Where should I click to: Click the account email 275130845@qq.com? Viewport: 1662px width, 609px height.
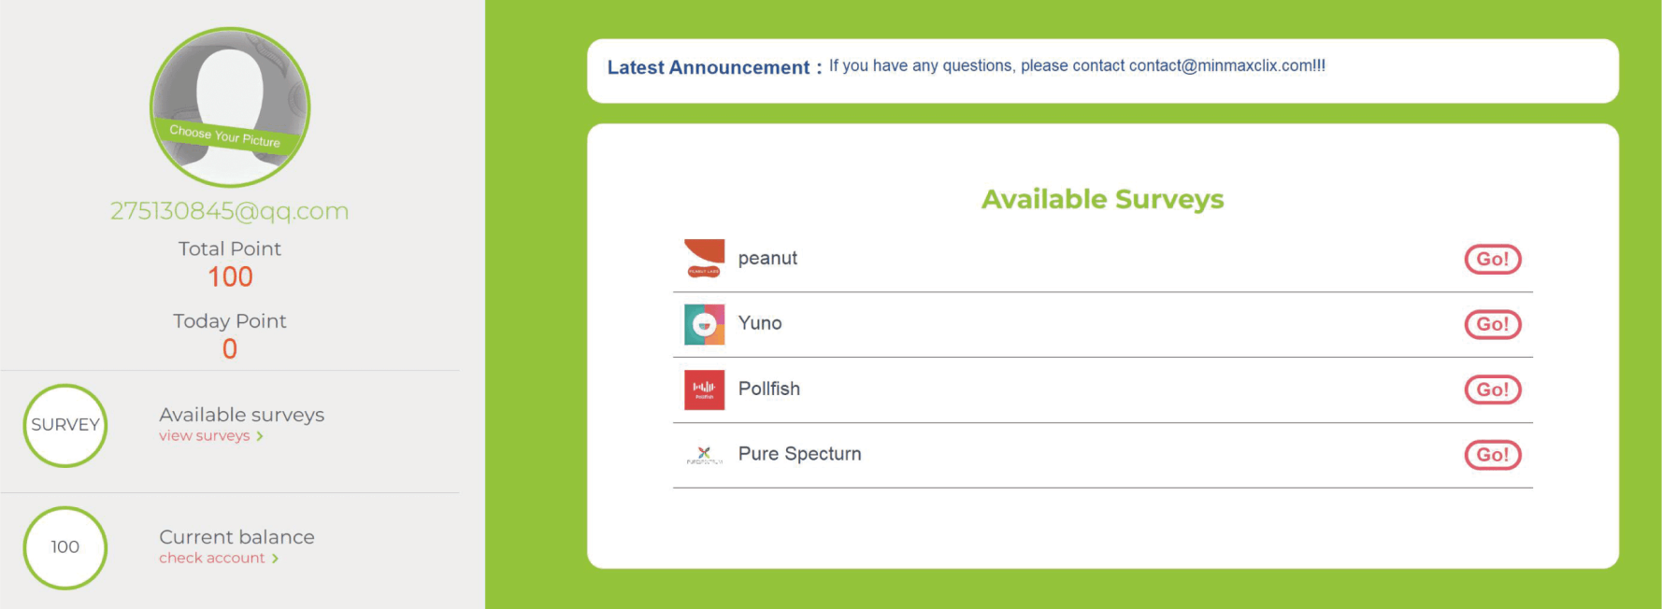click(x=230, y=211)
